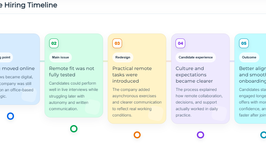Screen dimensions: 266x144
Task: Select the blue timeline marker dot
Action: click(10, 116)
